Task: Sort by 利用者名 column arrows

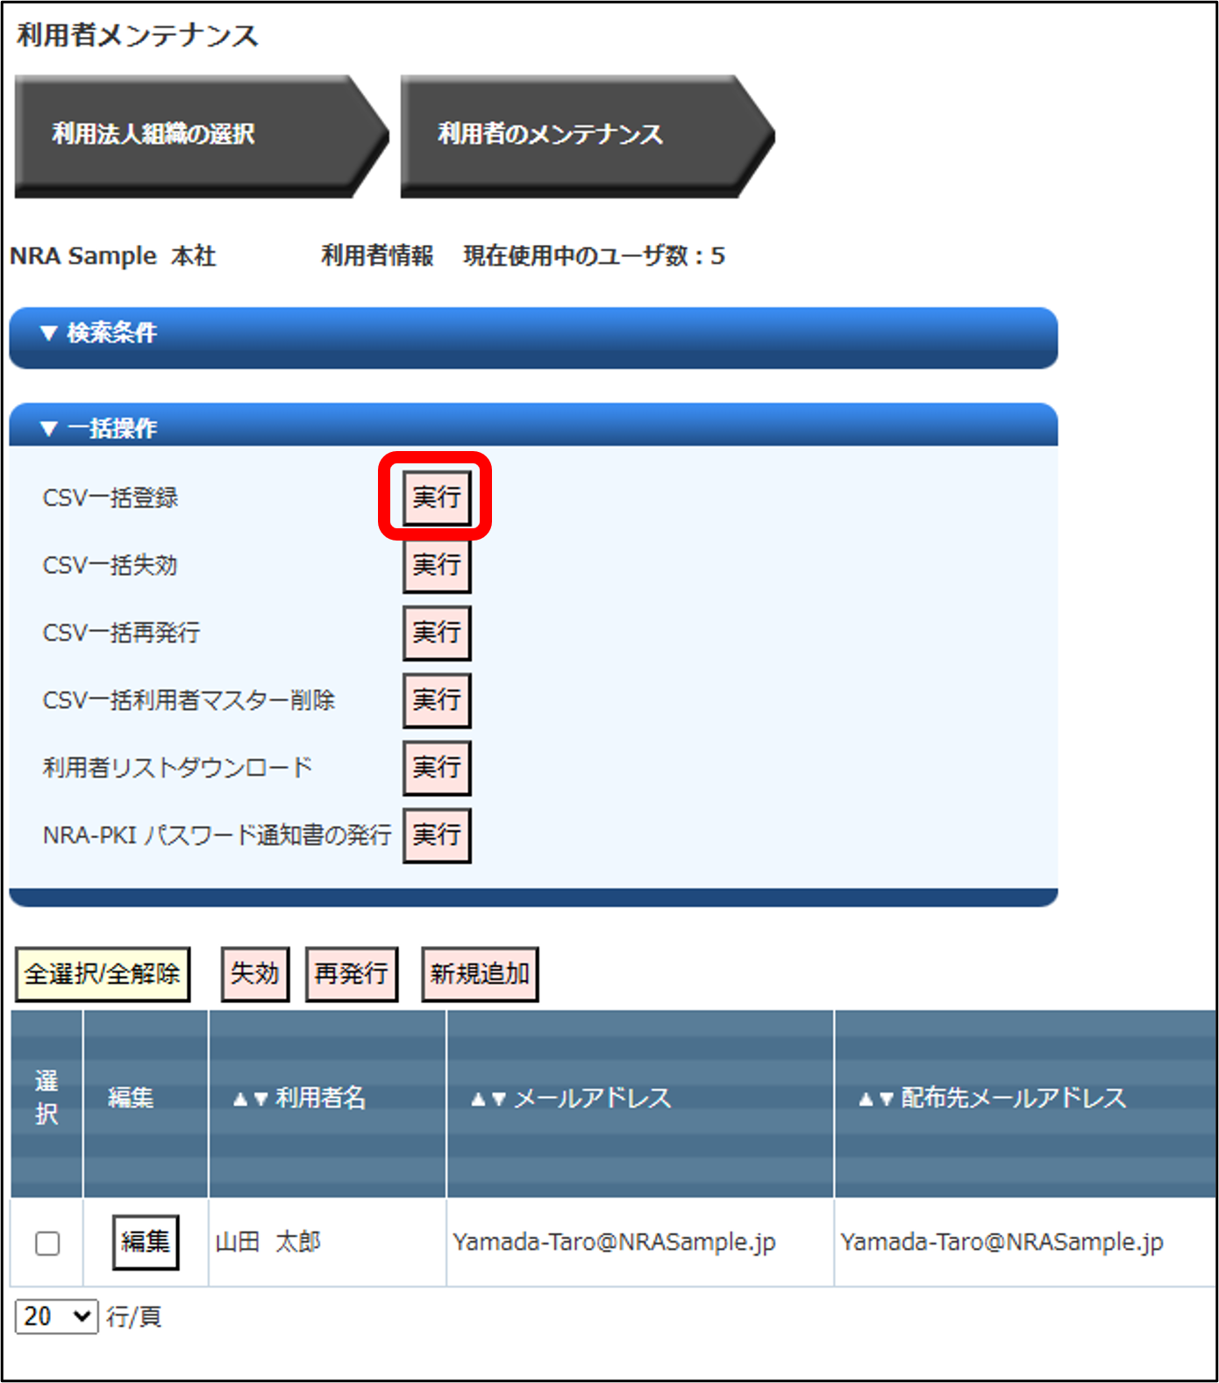Action: (250, 1099)
